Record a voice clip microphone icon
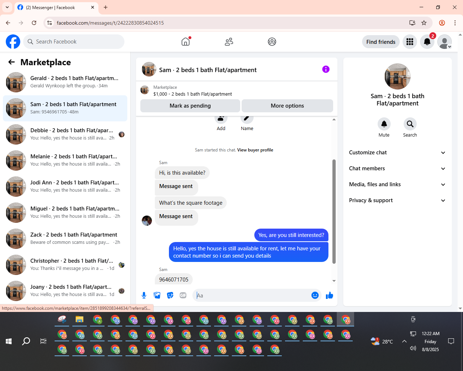 (x=144, y=295)
